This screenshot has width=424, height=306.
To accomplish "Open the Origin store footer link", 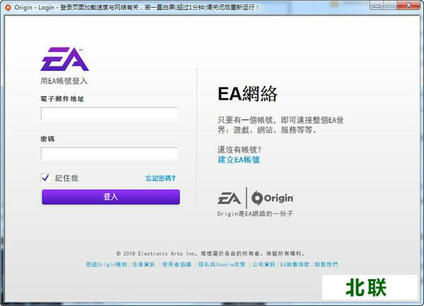I will (106, 264).
